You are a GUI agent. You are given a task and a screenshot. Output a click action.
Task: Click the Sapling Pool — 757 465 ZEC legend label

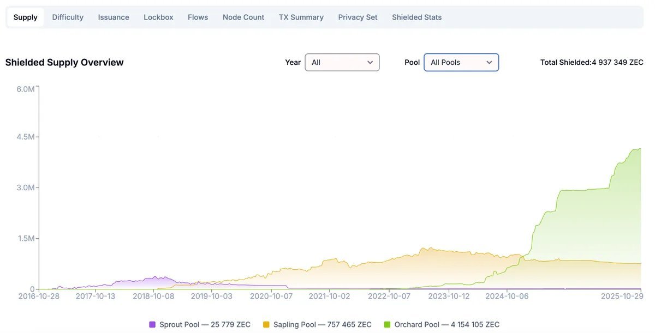(x=323, y=325)
